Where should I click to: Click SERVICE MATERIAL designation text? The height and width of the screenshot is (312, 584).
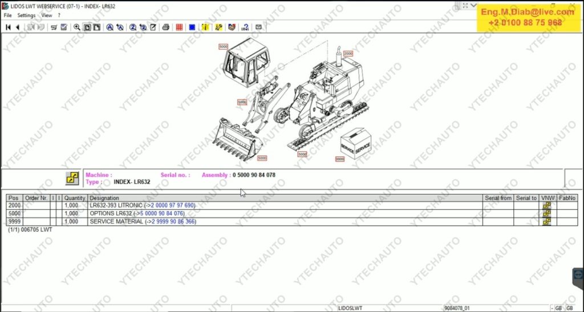[x=116, y=221]
